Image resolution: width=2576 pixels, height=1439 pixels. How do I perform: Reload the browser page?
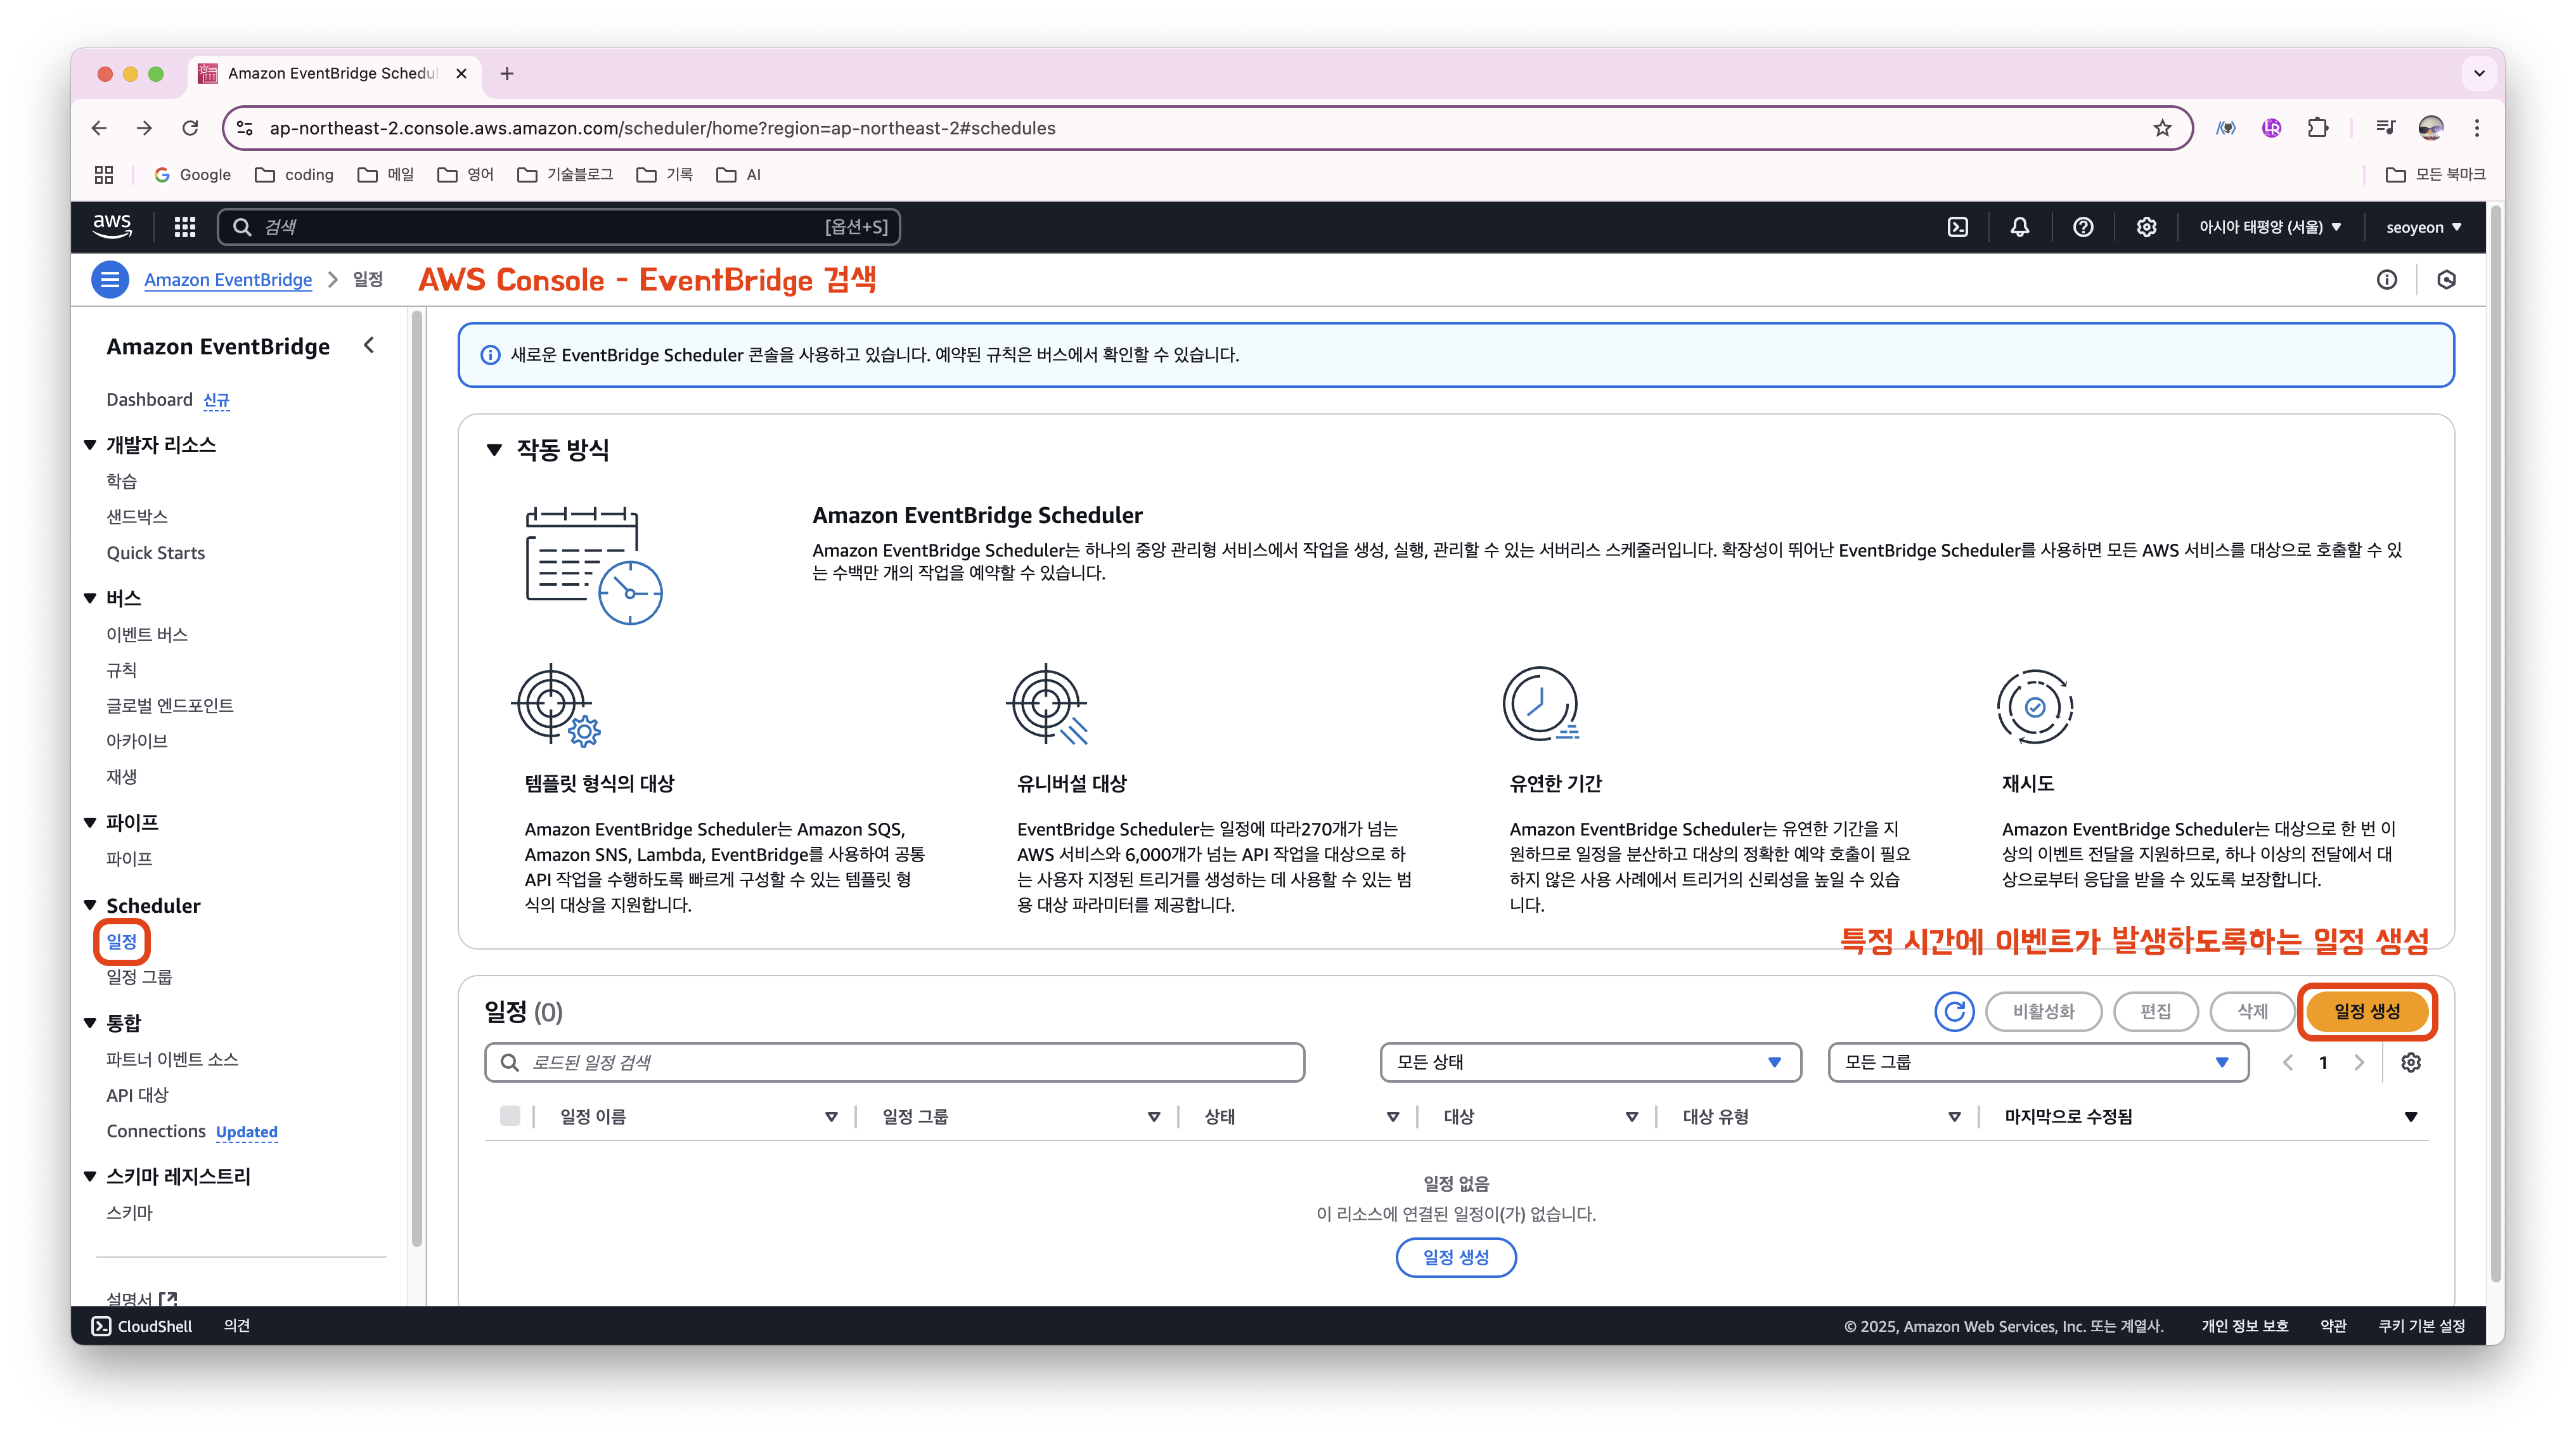(x=190, y=128)
